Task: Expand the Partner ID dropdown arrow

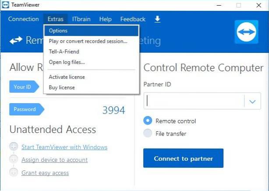Action: [252, 101]
